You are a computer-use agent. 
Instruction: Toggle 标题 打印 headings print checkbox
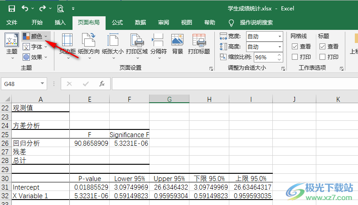[322, 57]
